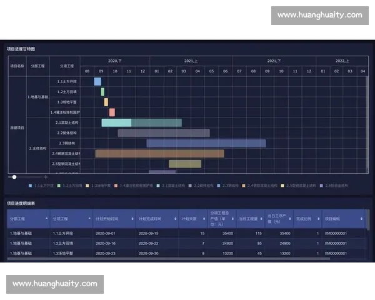This screenshot has height=300, width=375.
Task: Click the sort arrow in the 计划天数 column header
Action: (x=202, y=219)
